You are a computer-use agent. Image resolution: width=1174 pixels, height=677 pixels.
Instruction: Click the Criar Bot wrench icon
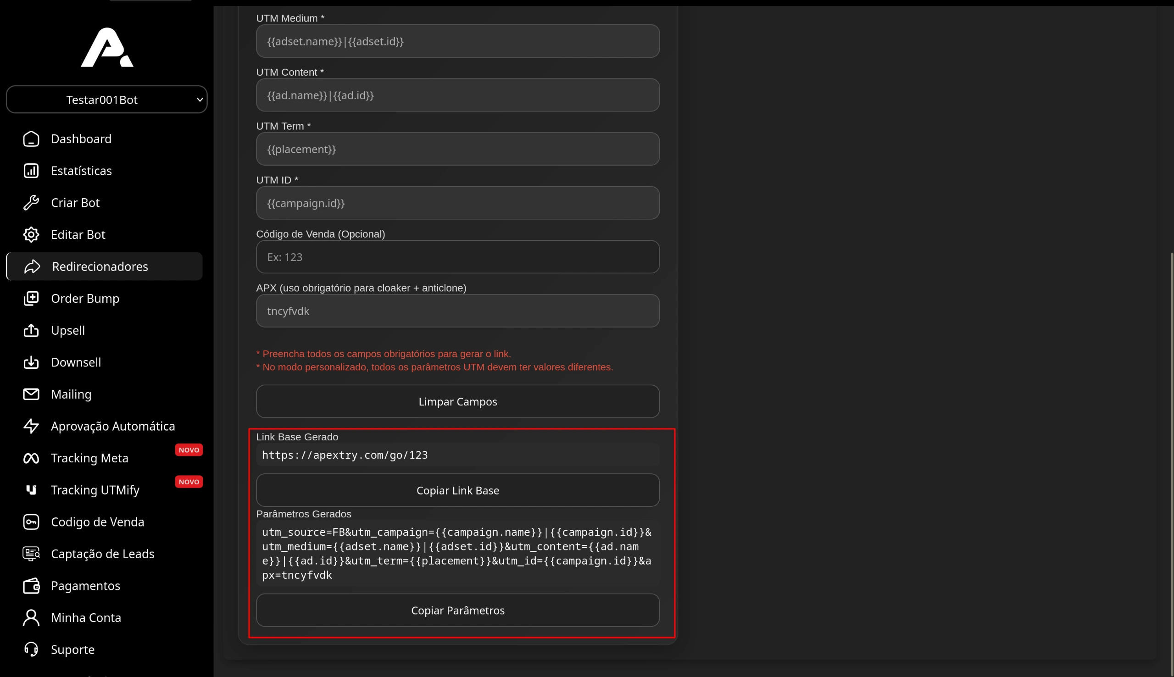[31, 203]
